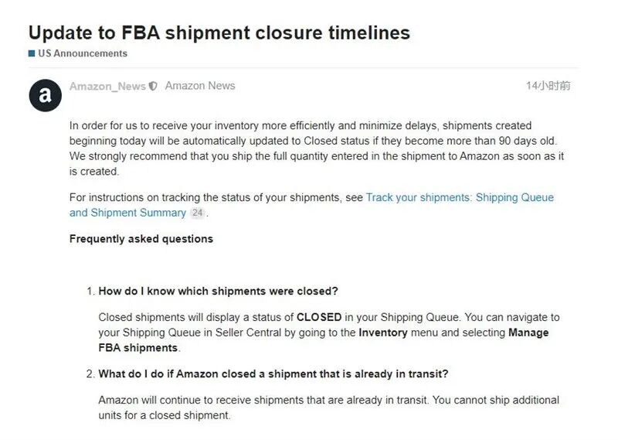Click the blue square category badge
The height and width of the screenshot is (440, 618).
pyautogui.click(x=32, y=53)
